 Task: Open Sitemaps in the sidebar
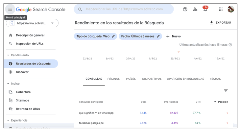tap(22, 100)
